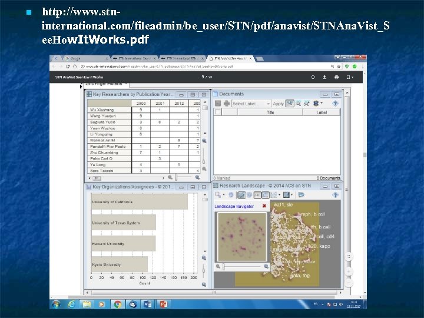Open the Windows Start menu
Viewport: 424px width, 318px height.
point(57,304)
